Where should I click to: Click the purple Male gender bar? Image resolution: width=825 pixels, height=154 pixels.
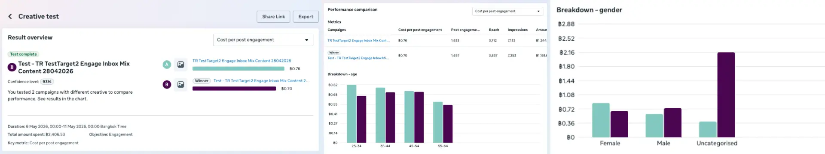pyautogui.click(x=672, y=123)
